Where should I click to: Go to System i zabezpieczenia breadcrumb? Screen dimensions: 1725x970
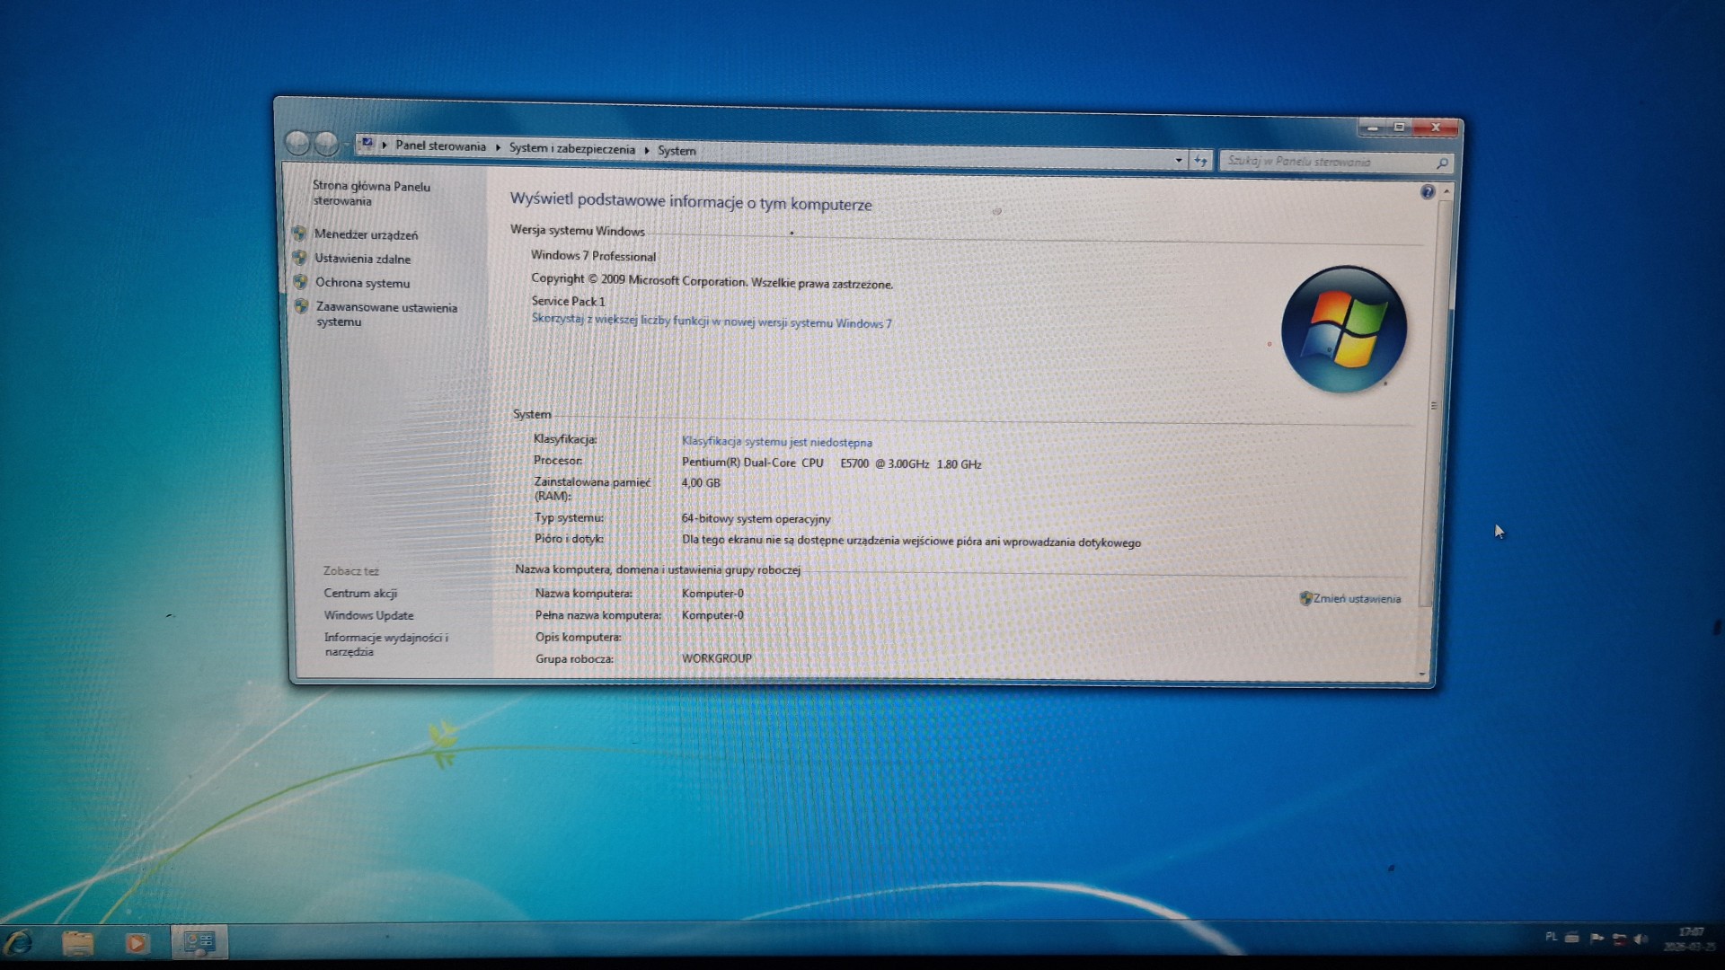(571, 148)
